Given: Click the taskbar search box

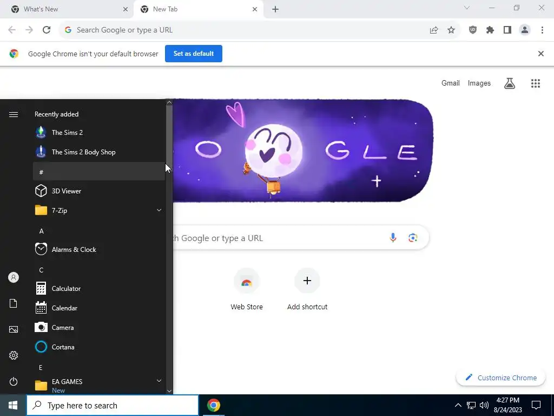Looking at the screenshot, I should 113,405.
